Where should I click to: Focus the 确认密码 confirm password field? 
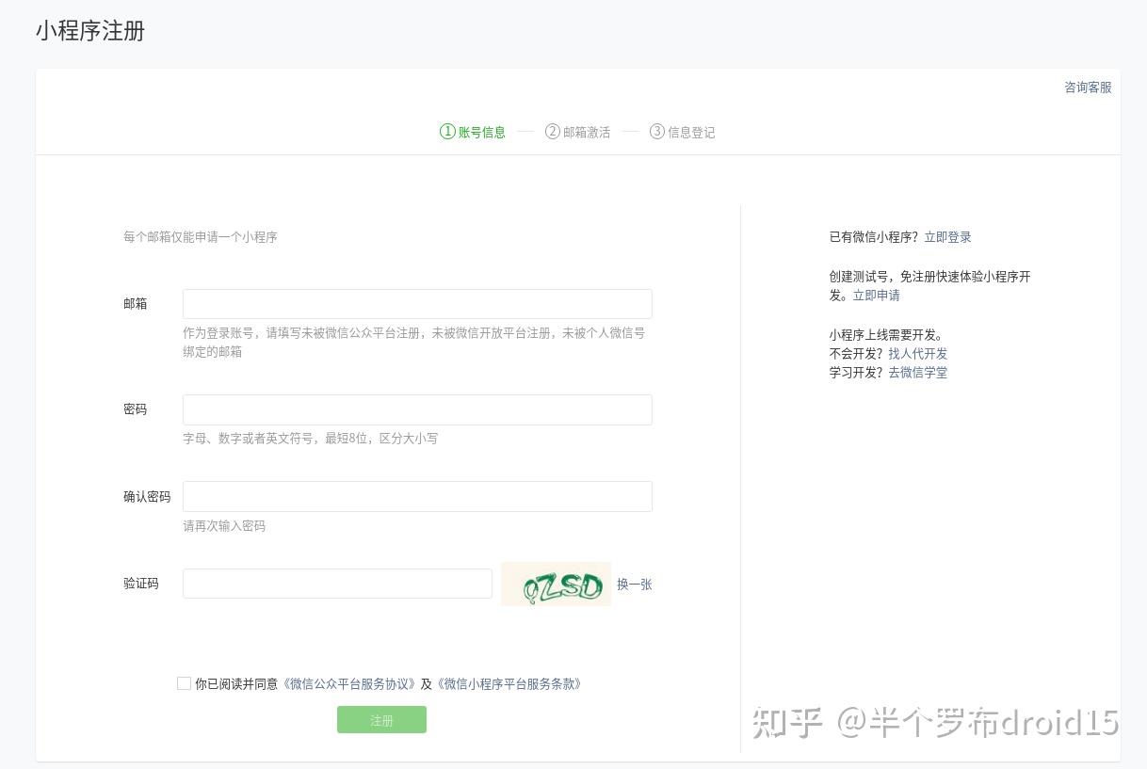(x=417, y=496)
